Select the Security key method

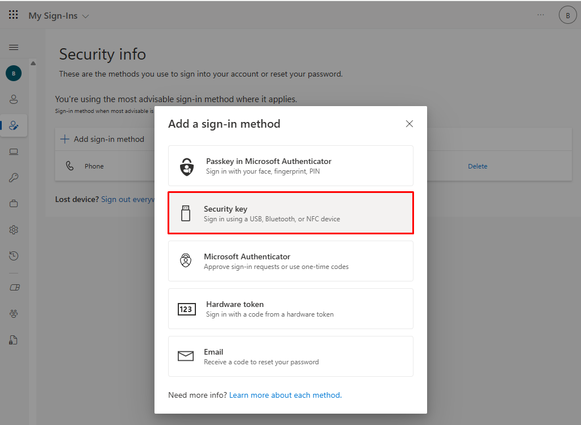(x=290, y=213)
